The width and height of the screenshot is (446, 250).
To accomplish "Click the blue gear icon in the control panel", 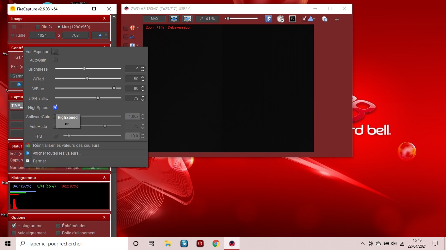I will coord(19,84).
